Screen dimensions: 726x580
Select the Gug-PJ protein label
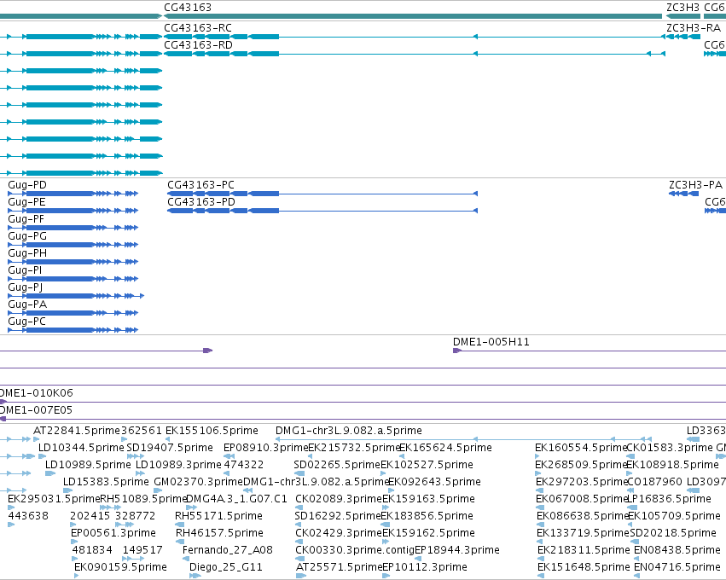[x=26, y=287]
